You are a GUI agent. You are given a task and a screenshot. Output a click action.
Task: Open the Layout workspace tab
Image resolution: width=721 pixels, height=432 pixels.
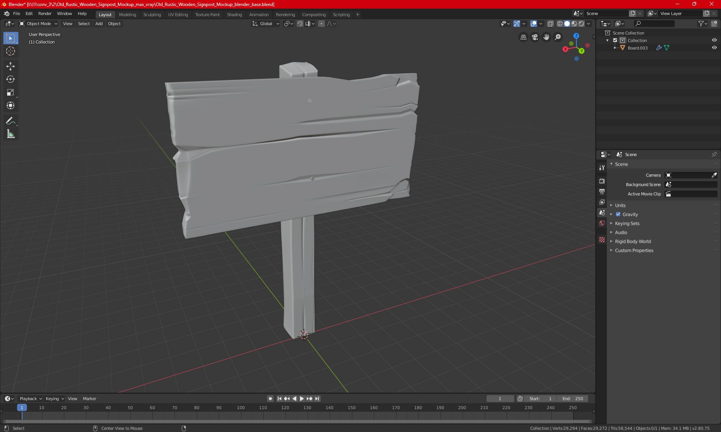(x=104, y=14)
